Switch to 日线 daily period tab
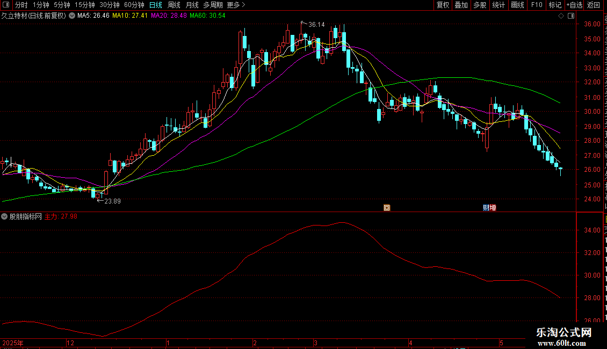The image size is (607, 349). click(156, 5)
